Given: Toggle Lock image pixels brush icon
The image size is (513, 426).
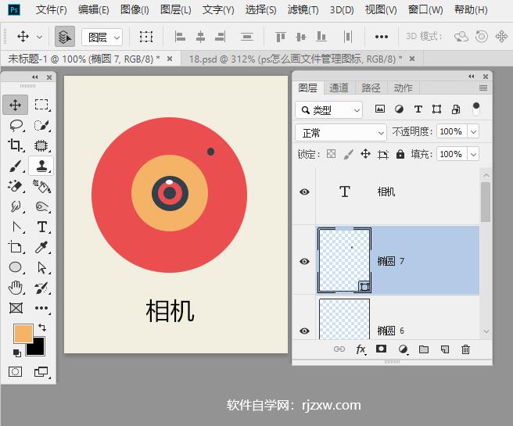Looking at the screenshot, I should [x=349, y=154].
